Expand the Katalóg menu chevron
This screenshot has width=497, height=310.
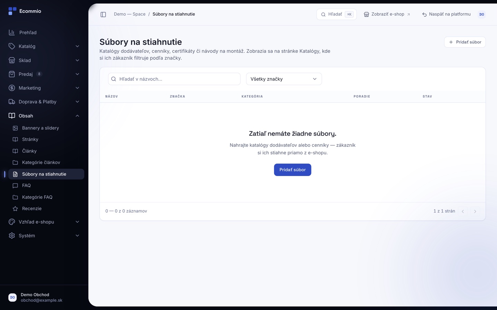[77, 46]
